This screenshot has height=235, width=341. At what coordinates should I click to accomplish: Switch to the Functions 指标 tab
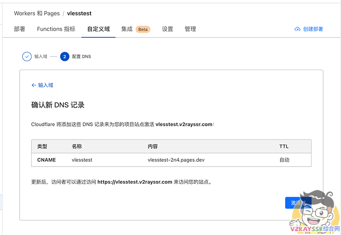click(56, 29)
